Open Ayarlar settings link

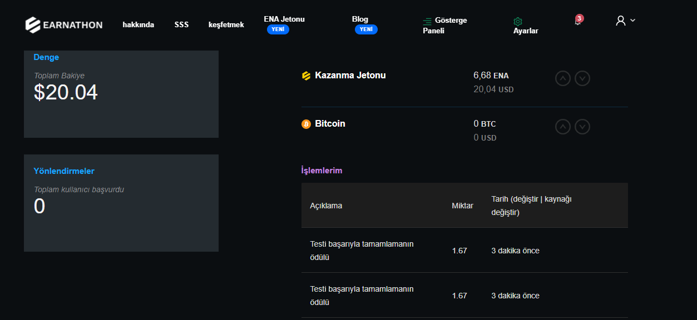(x=526, y=31)
